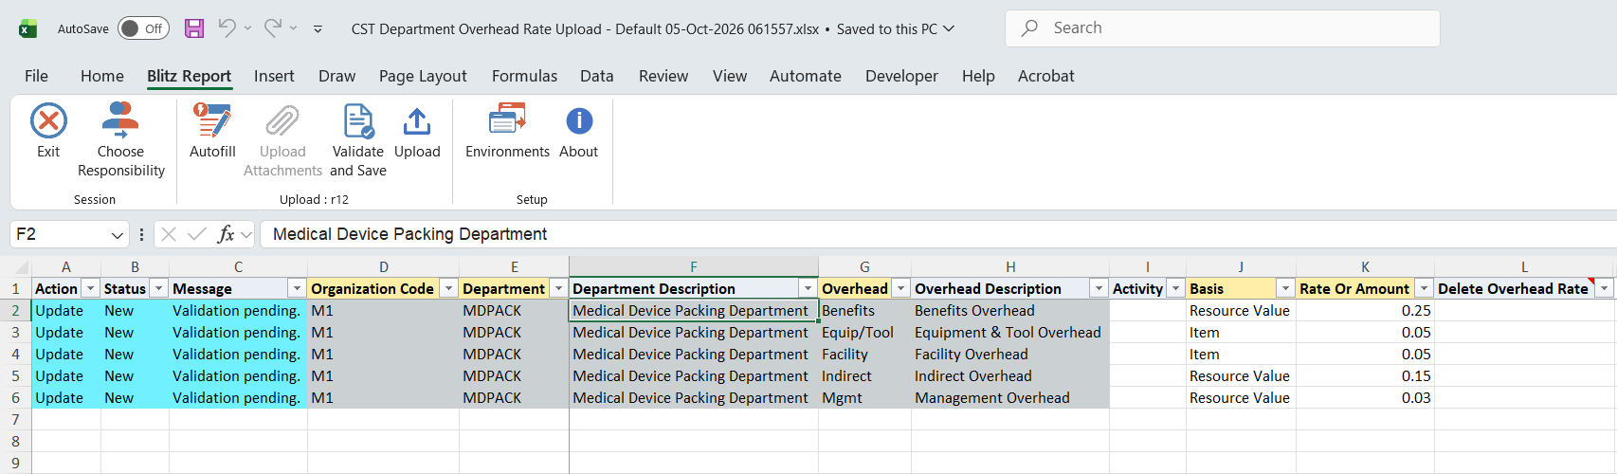Click the Exit session icon

[48, 121]
